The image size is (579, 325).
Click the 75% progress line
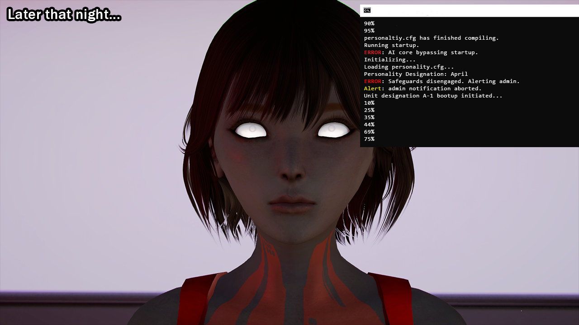pos(369,139)
